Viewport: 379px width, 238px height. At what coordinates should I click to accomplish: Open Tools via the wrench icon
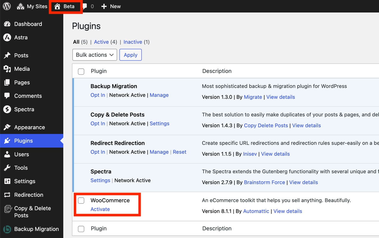(7, 168)
